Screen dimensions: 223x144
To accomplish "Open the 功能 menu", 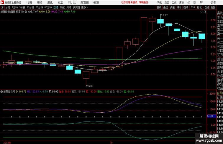I will (159, 2).
